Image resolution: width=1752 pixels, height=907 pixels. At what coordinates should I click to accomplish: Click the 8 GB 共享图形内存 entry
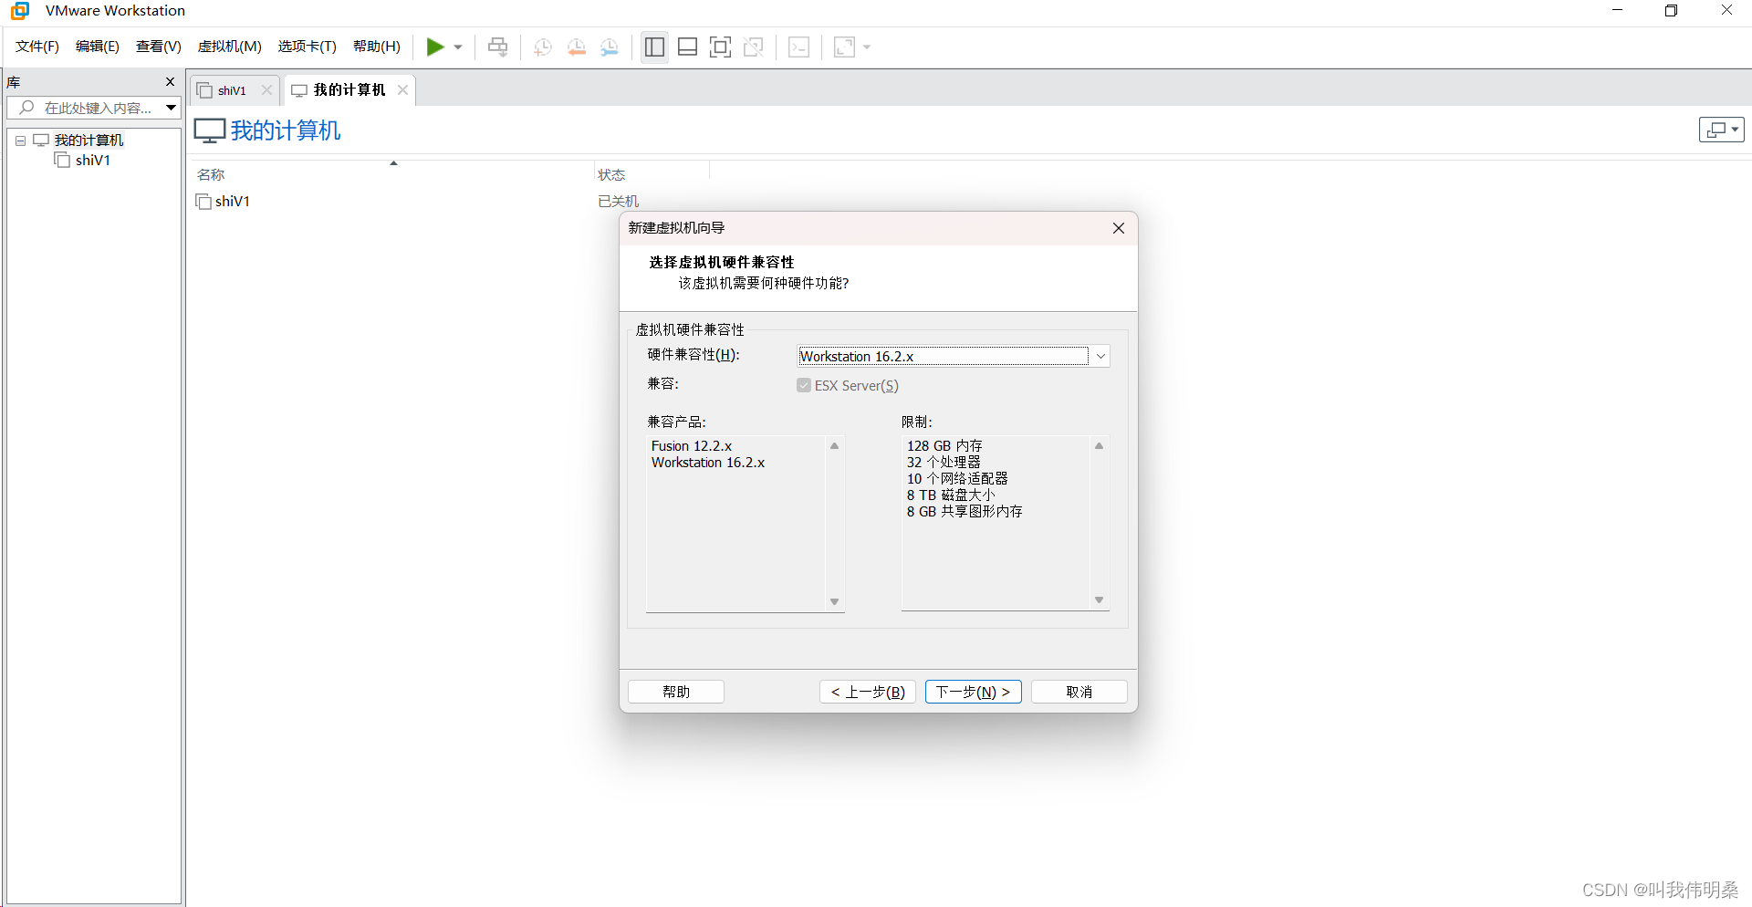(965, 512)
